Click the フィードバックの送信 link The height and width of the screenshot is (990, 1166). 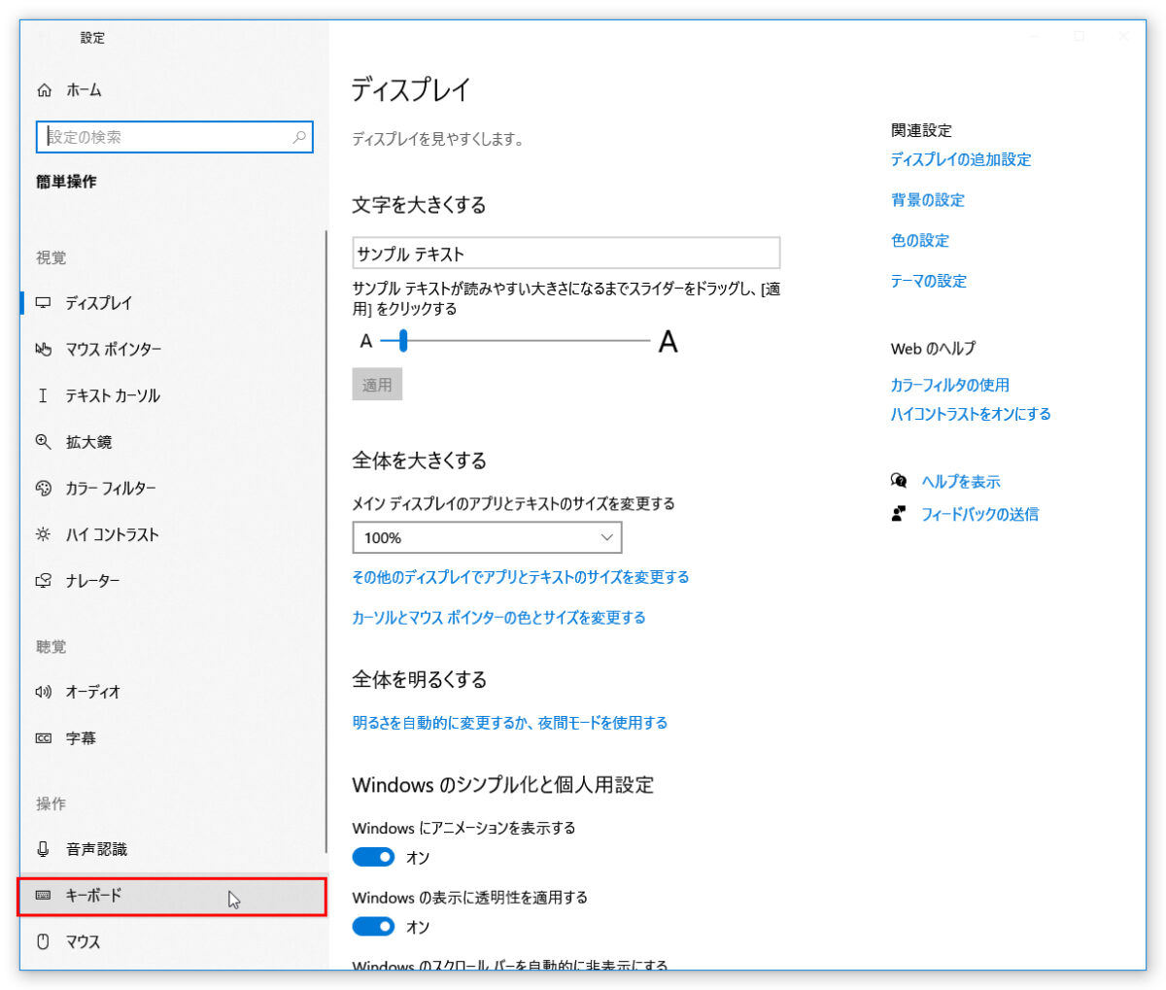tap(979, 514)
